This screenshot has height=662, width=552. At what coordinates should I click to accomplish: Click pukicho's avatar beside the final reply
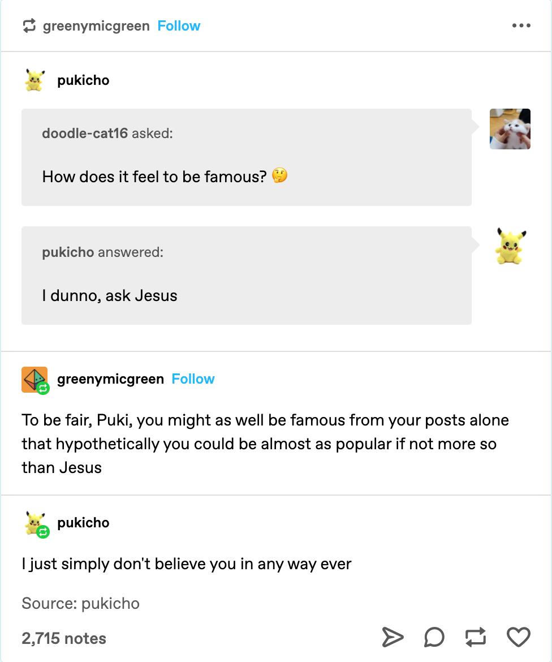coord(34,522)
